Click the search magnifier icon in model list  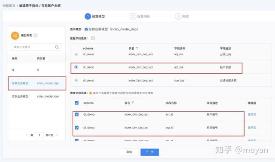(x=57, y=47)
